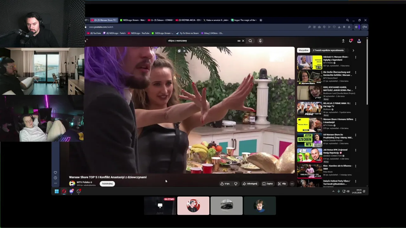This screenshot has height=228, width=406.
Task: Open the MTV Polska channel avatar
Action: 72,183
